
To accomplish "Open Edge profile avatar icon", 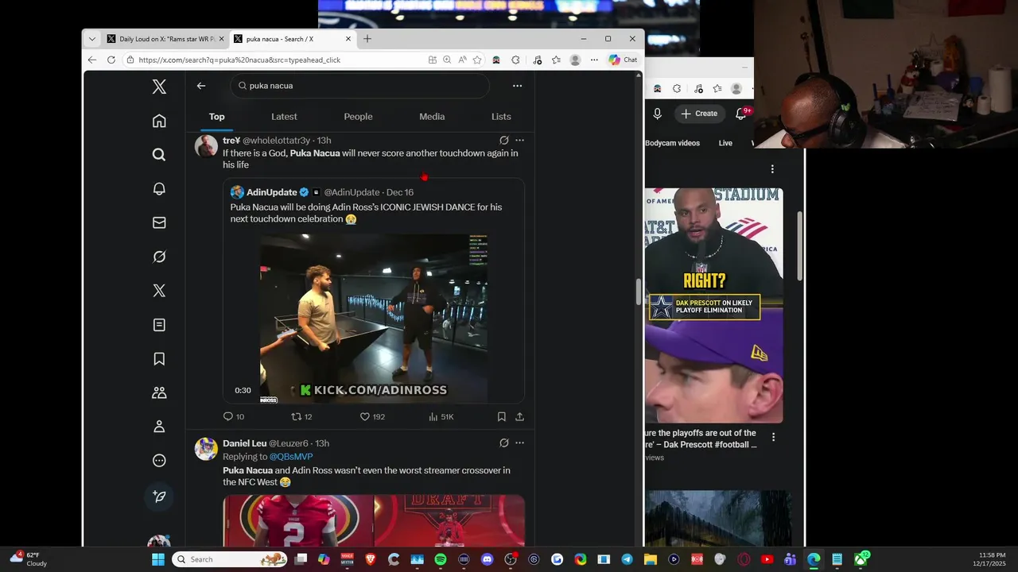I will tap(575, 60).
